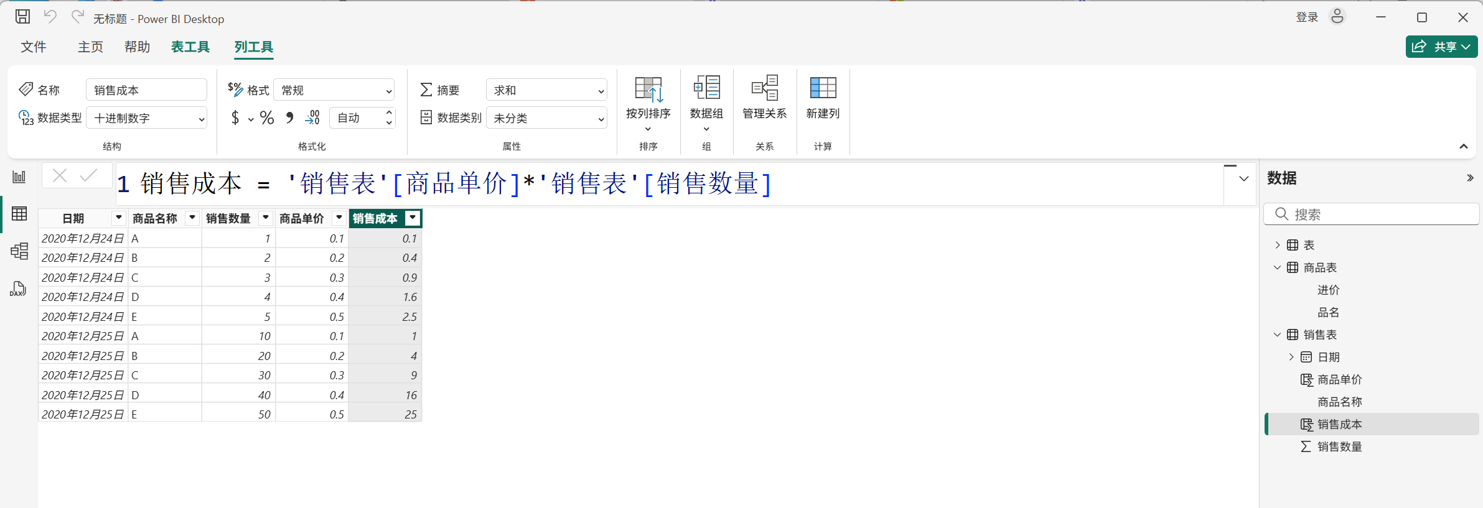
Task: Click the Undo arrow icon
Action: [x=50, y=17]
